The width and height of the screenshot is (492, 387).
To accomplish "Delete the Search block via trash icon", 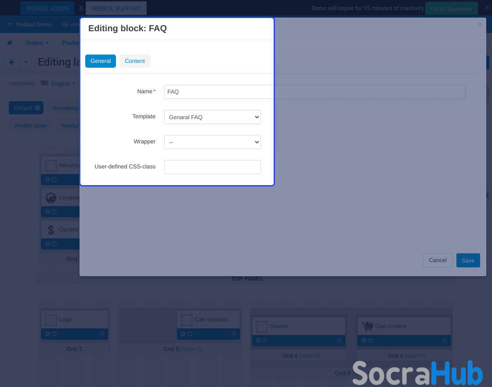I will tap(339, 340).
